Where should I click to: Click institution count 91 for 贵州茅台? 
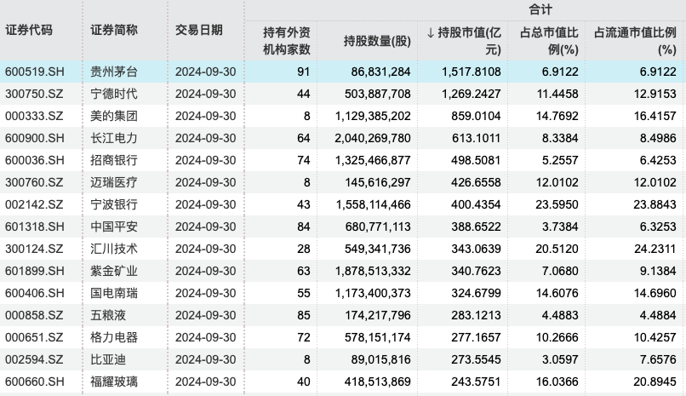tap(304, 72)
